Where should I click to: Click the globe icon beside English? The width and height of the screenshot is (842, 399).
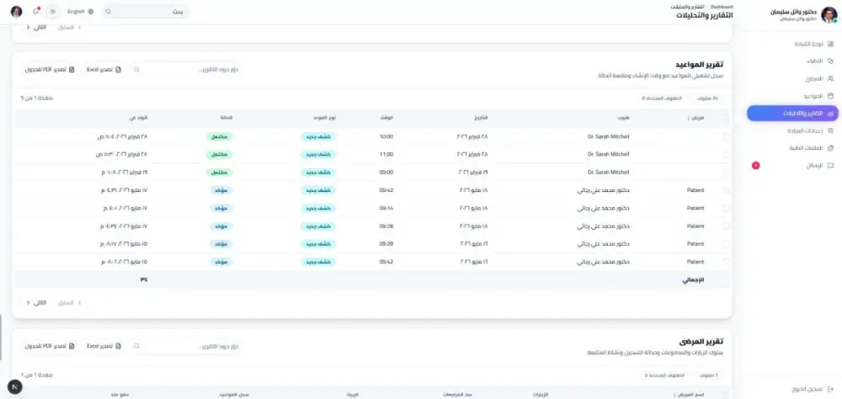(90, 11)
